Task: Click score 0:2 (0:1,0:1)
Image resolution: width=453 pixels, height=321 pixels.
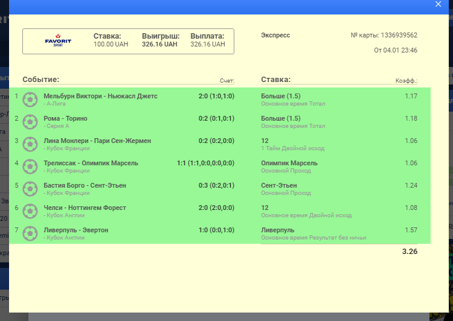Action: [216, 118]
